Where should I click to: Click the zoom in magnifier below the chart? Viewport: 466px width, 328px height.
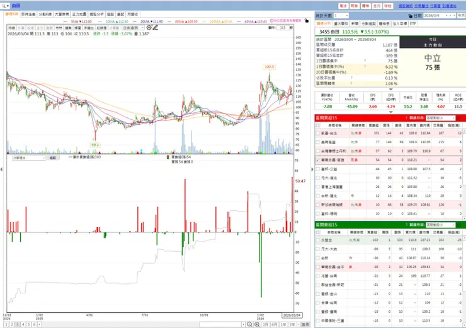coord(257,324)
